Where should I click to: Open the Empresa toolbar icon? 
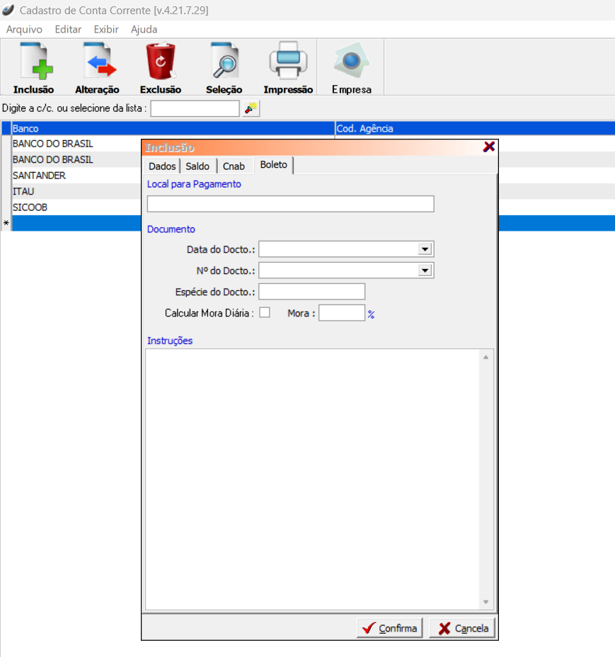pyautogui.click(x=352, y=62)
